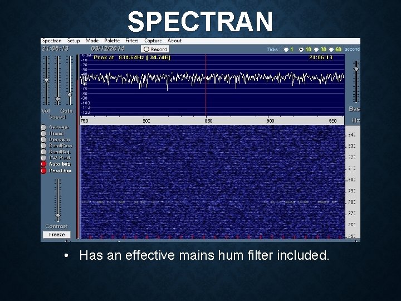Viewport: 401px width, 301px height.
Task: Click the Hz unit label
Action: coord(356,120)
